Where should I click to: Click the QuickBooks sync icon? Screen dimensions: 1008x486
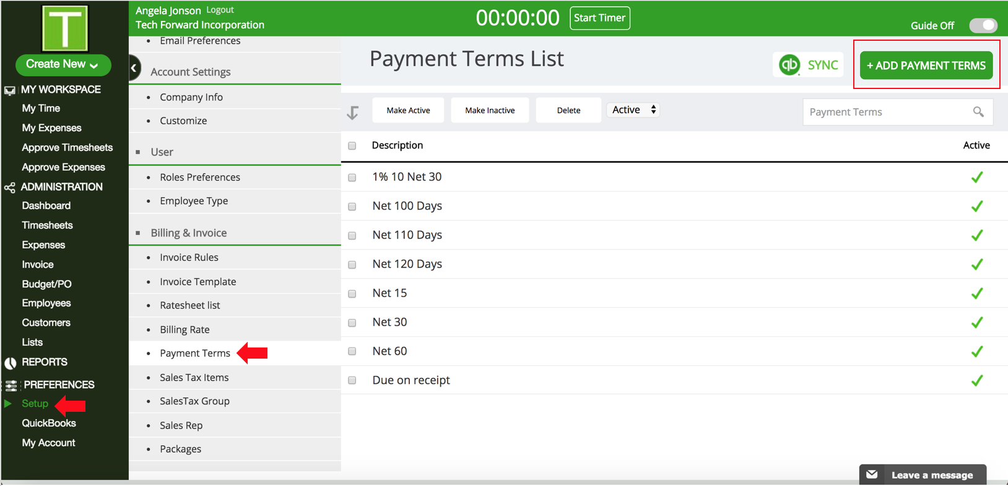(789, 65)
